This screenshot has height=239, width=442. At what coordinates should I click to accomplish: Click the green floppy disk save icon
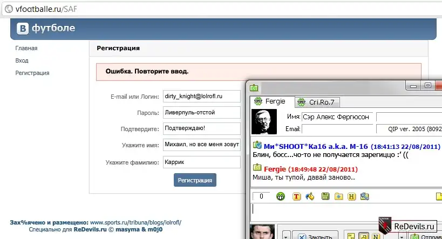(x=324, y=196)
